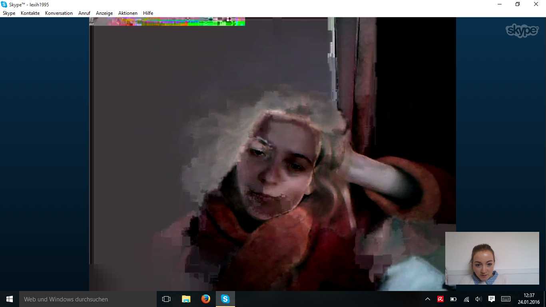Viewport: 546px width, 307px height.
Task: Launch Firefox from the taskbar
Action: tap(206, 299)
